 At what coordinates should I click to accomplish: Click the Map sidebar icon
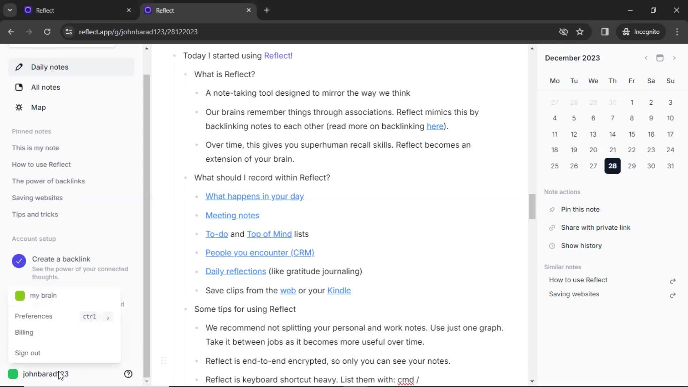pyautogui.click(x=19, y=107)
